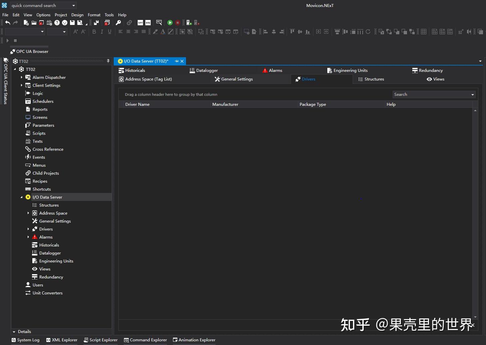Viewport: 486px width, 345px height.
Task: Switch to the Datalogger tab
Action: (204, 71)
